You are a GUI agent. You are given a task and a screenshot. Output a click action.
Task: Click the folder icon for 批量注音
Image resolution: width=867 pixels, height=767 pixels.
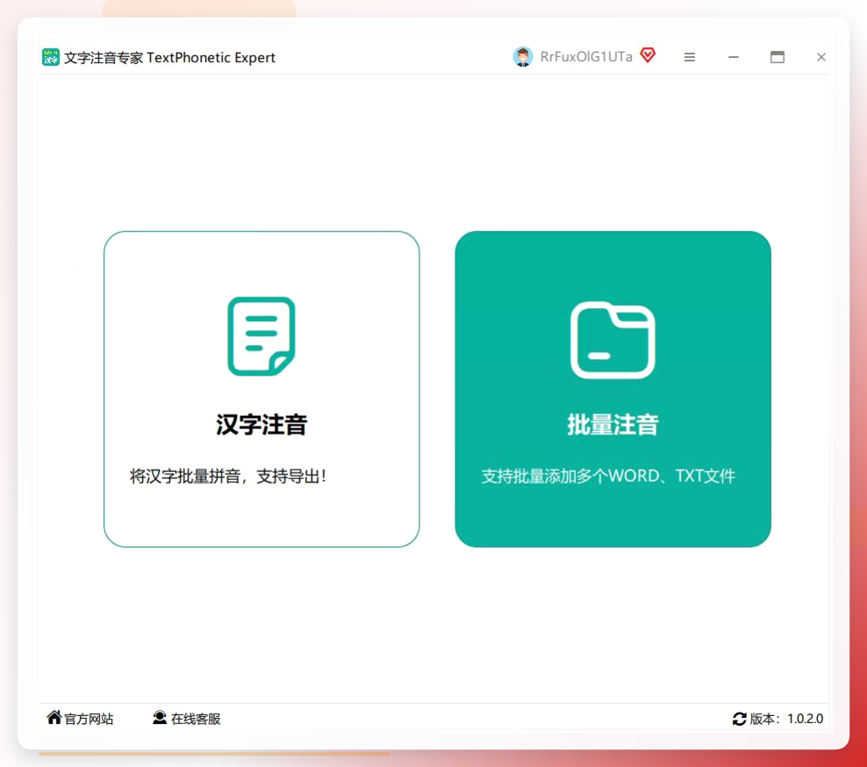[x=613, y=340]
